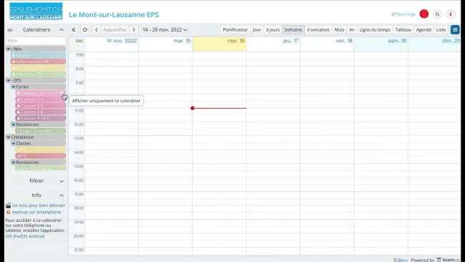
Task: Click the EPSLEMONT.CH logo
Action: [x=36, y=11]
